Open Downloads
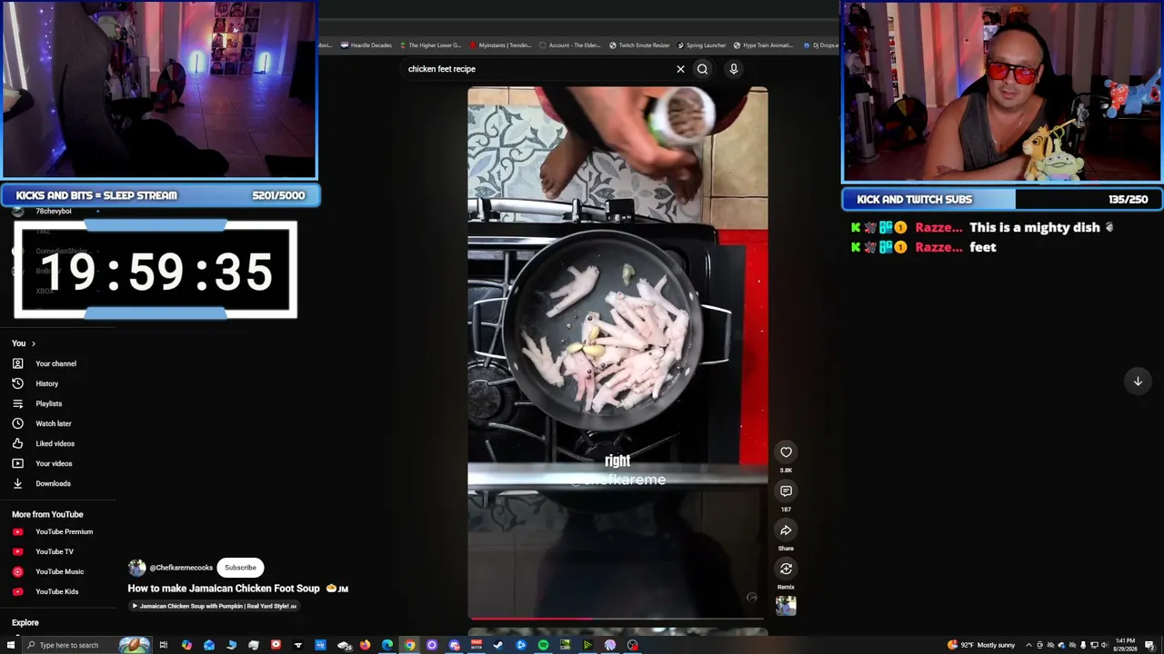Screen dimensions: 1164x654 point(53,483)
